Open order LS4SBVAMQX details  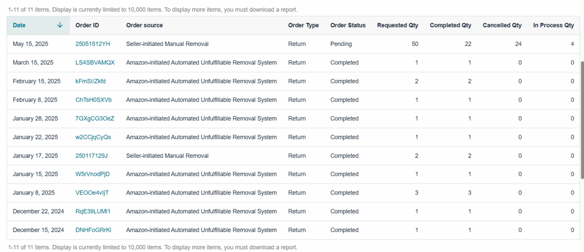coord(95,63)
